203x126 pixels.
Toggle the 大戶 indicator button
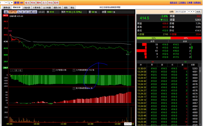(11, 12)
